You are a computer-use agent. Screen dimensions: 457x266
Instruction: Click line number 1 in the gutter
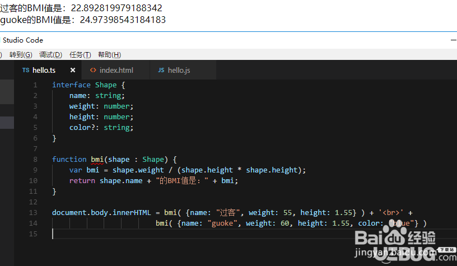(x=35, y=85)
